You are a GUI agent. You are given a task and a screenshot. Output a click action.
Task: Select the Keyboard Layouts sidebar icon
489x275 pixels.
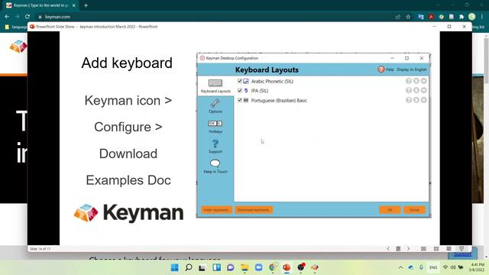tap(215, 86)
